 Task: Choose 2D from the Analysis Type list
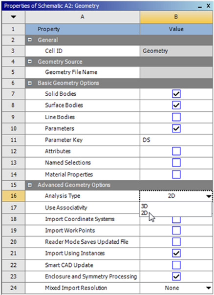144,213
